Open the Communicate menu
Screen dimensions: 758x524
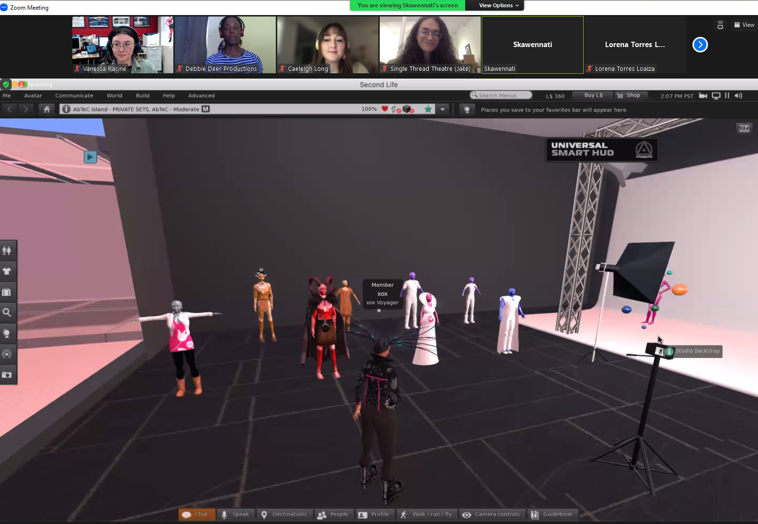coord(74,96)
